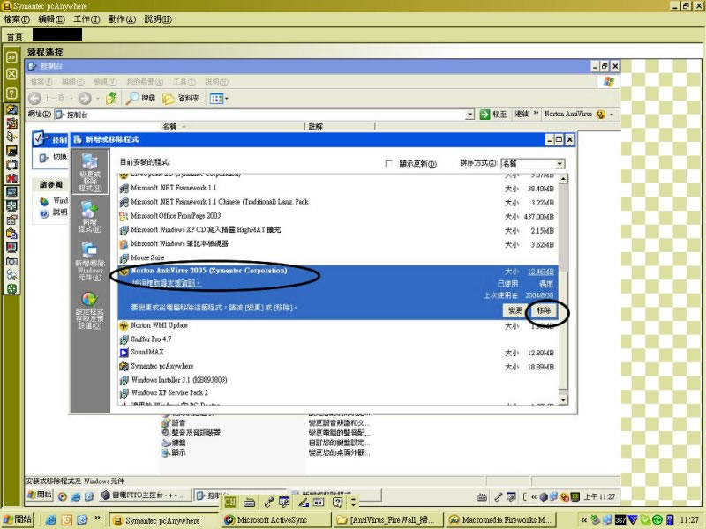This screenshot has height=529, width=706.
Task: Click the question mark icon on the floating toolbar
Action: (x=338, y=503)
